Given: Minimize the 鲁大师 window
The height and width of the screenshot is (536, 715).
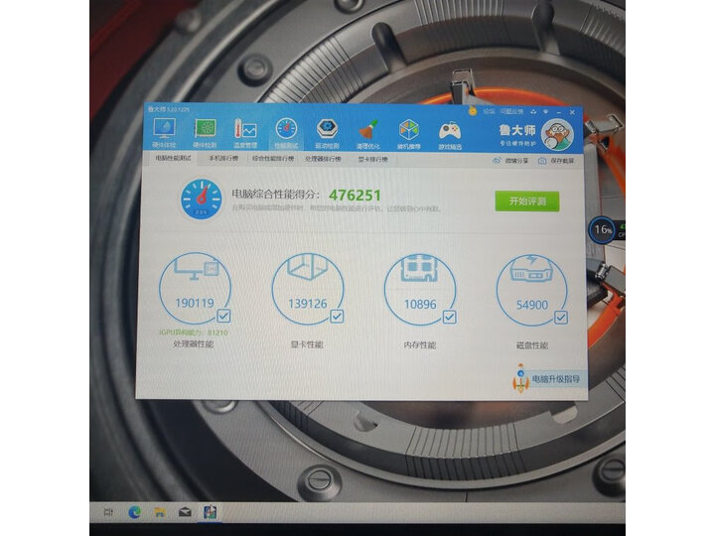Looking at the screenshot, I should pos(559,112).
